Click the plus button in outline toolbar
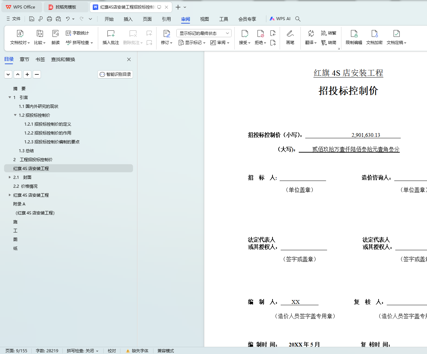 [27, 74]
